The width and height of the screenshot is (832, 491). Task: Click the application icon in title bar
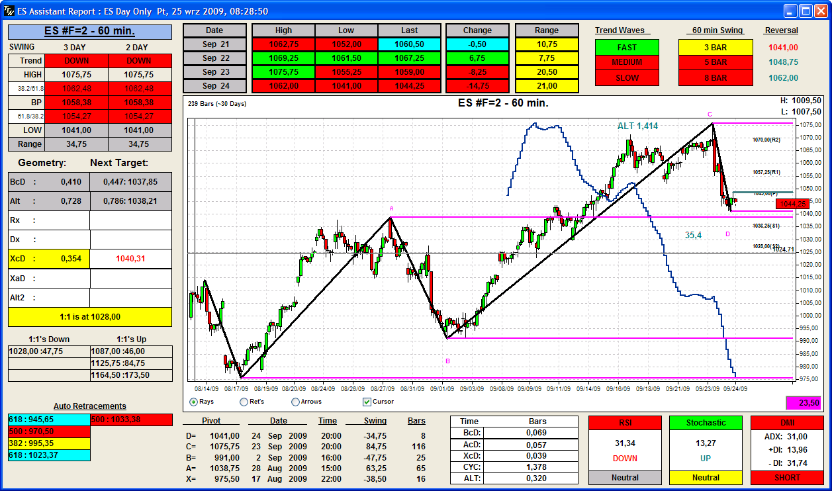tap(9, 11)
